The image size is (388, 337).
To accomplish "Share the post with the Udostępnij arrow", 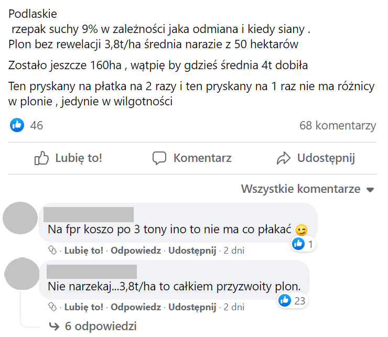I will [316, 158].
